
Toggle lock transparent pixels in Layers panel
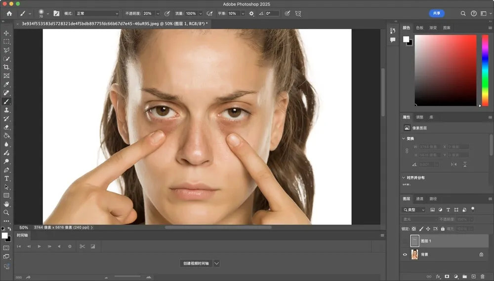414,229
